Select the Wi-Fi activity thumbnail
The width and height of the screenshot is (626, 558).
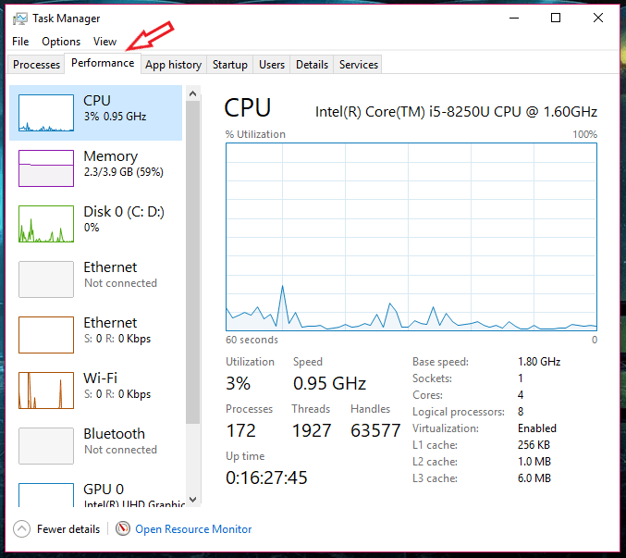tap(46, 391)
